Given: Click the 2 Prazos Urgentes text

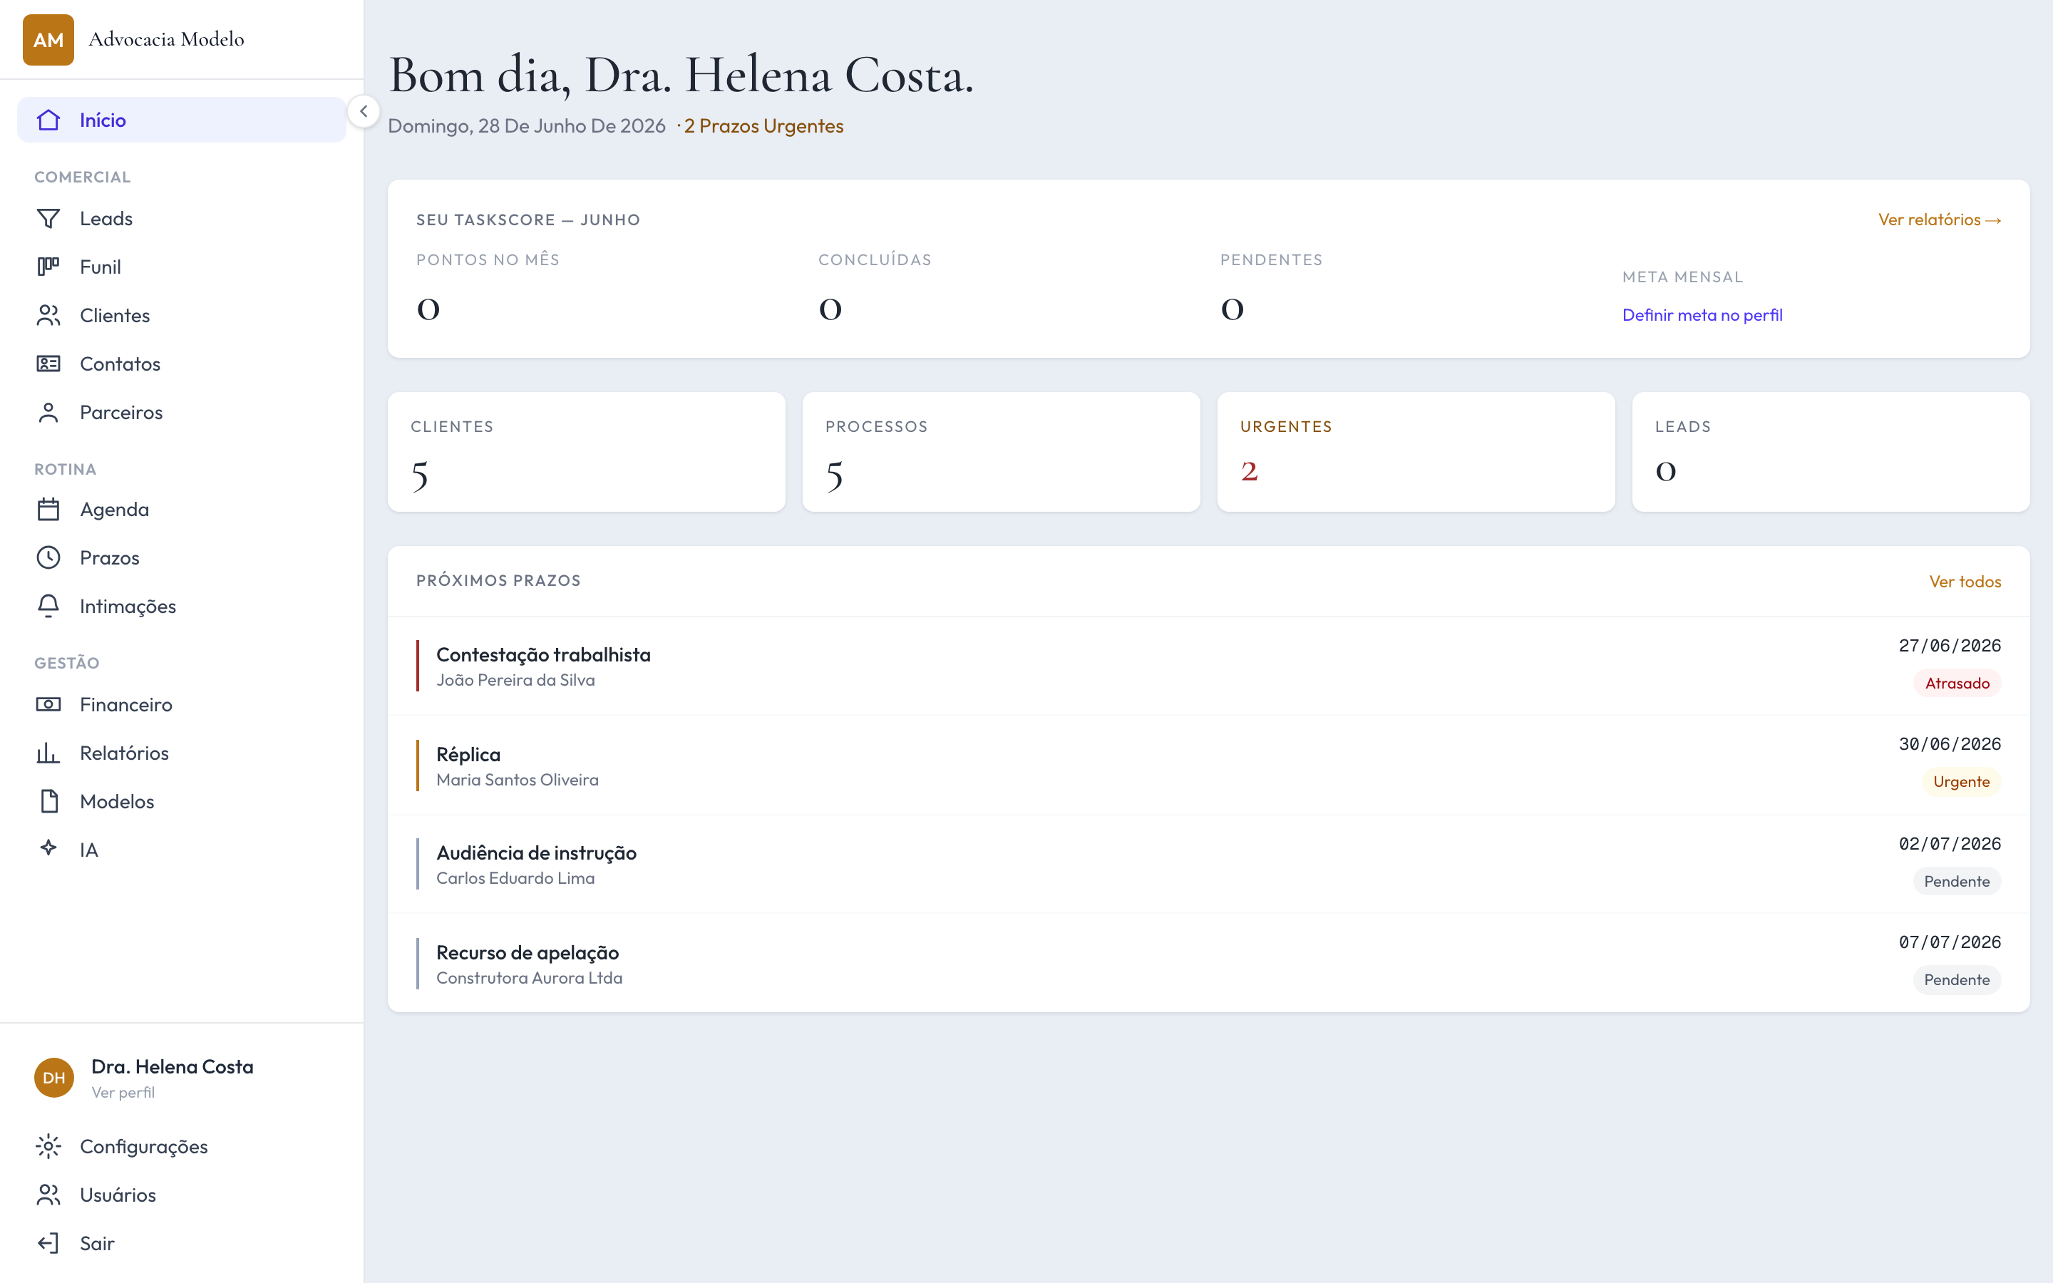Looking at the screenshot, I should pyautogui.click(x=763, y=125).
